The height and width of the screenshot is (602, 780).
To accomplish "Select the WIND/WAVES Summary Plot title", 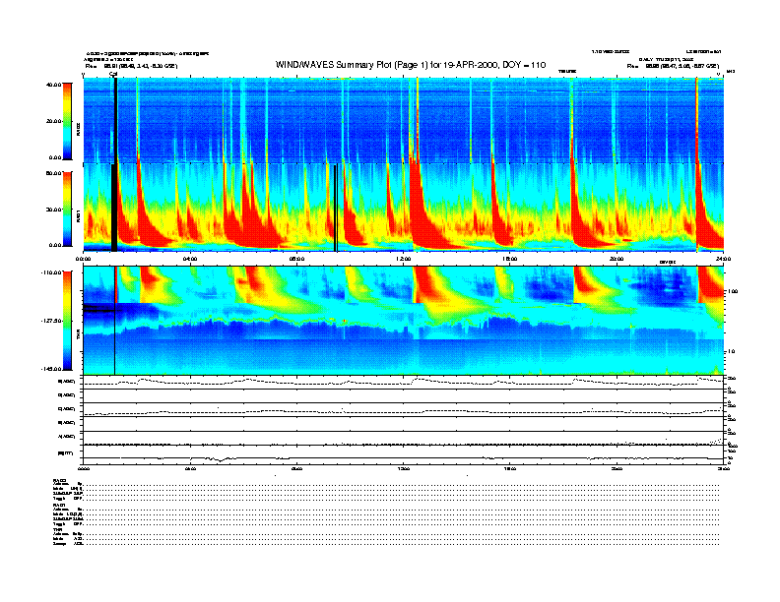I will point(411,65).
